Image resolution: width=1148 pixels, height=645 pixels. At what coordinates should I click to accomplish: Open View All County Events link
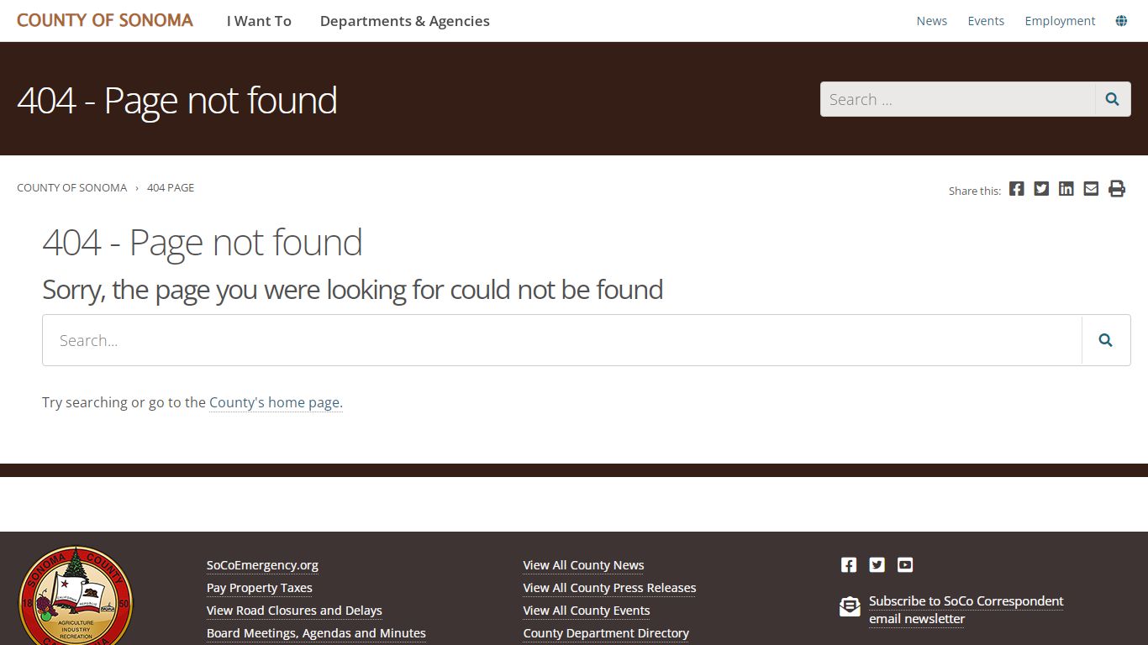(587, 611)
